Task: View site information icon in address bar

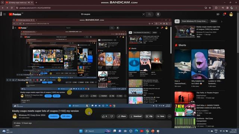Action: (17, 8)
